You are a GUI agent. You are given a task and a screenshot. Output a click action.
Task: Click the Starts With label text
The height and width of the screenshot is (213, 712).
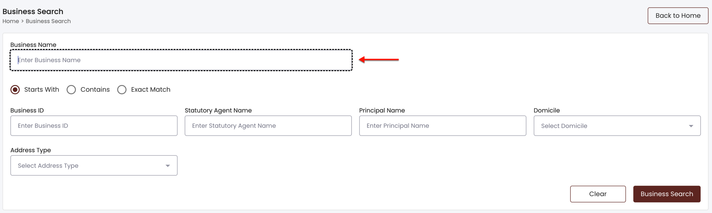click(42, 89)
